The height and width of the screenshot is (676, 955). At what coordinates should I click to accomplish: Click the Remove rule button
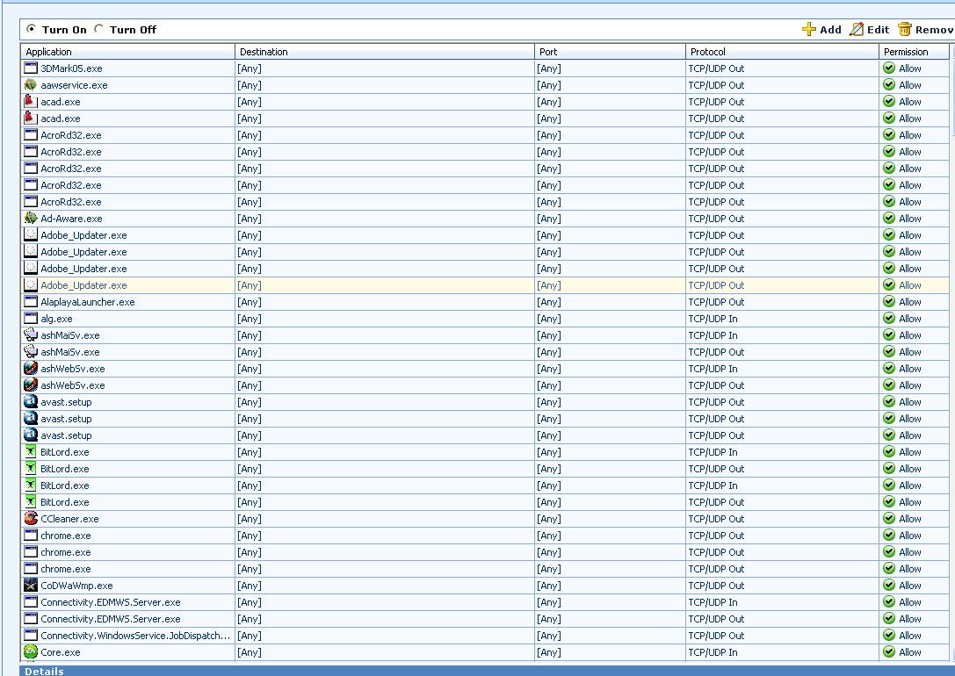tap(926, 29)
